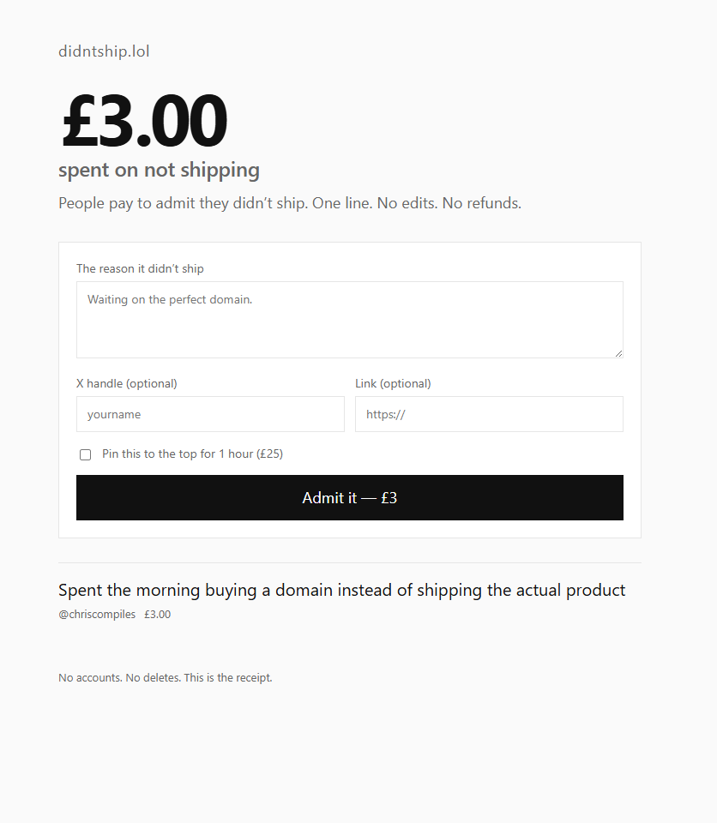Click the 'People pay to admit' tagline
This screenshot has width=717, height=823.
(290, 203)
